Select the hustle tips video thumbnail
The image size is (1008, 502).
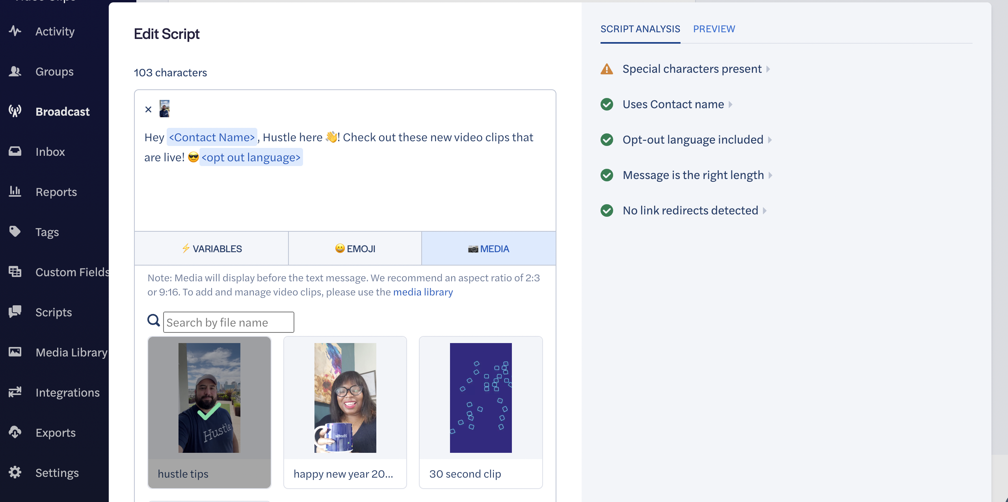209,398
